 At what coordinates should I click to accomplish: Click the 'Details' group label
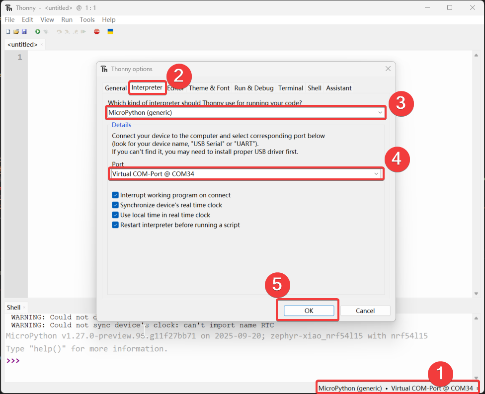click(x=122, y=125)
